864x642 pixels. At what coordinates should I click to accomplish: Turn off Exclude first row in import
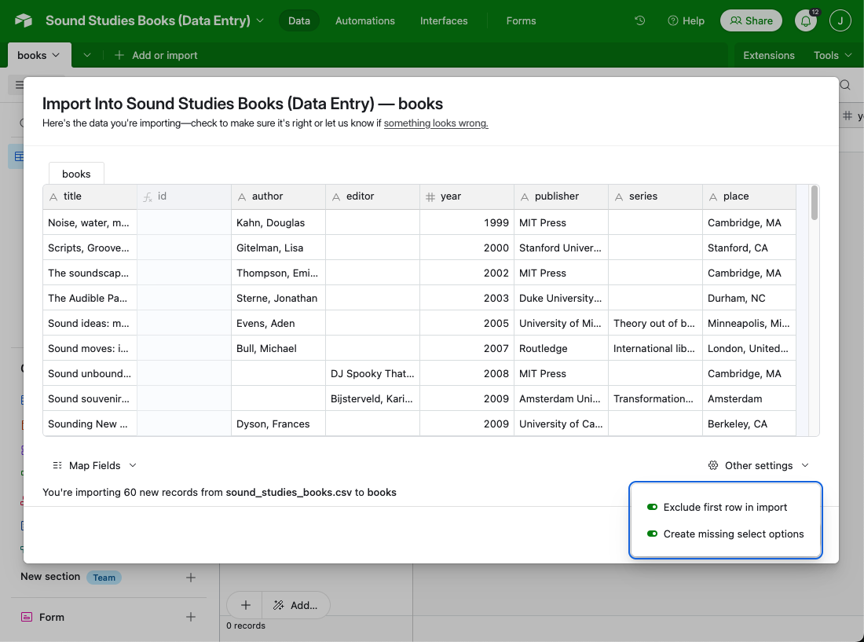click(652, 507)
